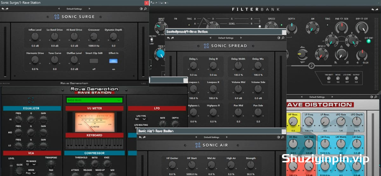Close the Sonic Surge window with red X
381x176 pixels.
[x=146, y=3]
